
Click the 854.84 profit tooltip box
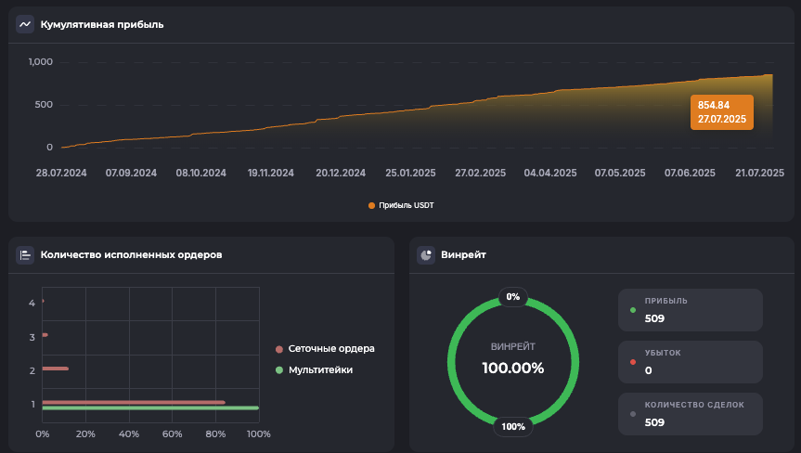[722, 112]
